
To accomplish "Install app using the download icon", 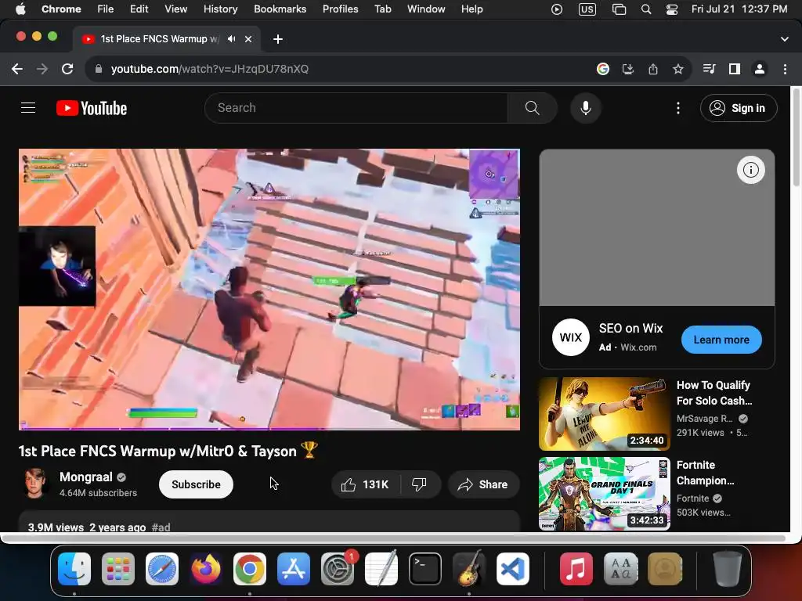I will click(x=628, y=69).
